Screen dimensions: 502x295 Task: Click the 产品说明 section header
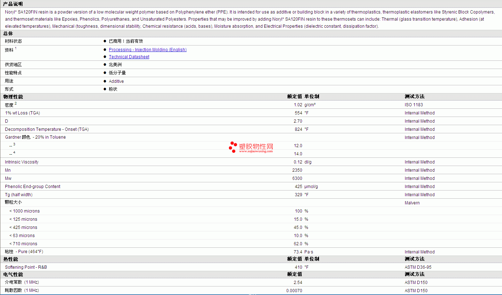click(x=13, y=4)
